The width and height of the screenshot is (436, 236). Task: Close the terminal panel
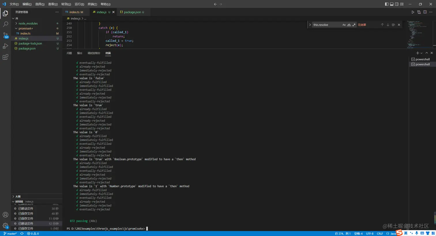click(432, 53)
